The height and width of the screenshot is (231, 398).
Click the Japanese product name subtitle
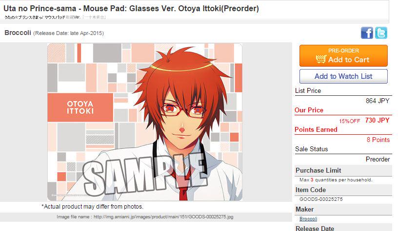click(x=55, y=17)
